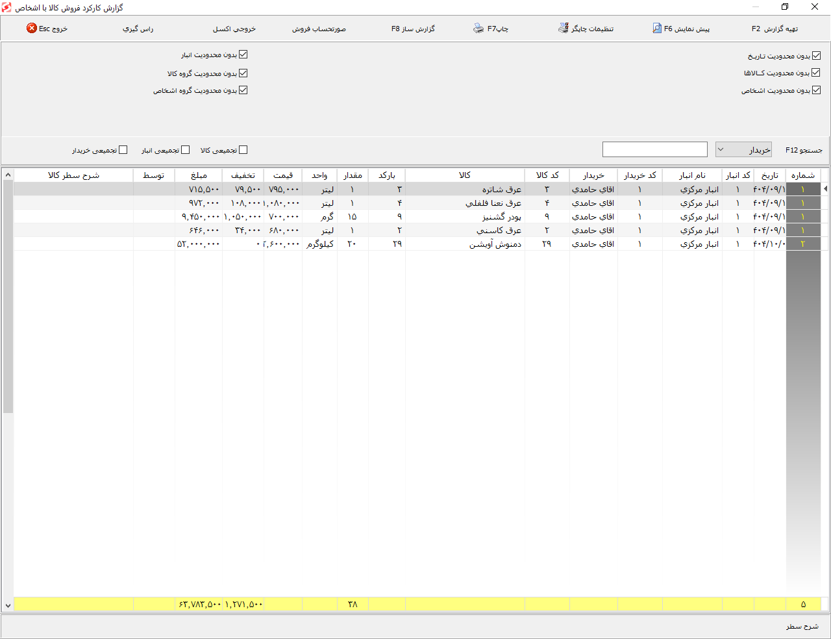This screenshot has height=639, width=831.
Task: Click the red exit icon (خروج Esc)
Action: pos(32,29)
